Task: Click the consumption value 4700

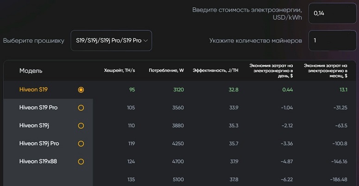Action: tap(178, 161)
